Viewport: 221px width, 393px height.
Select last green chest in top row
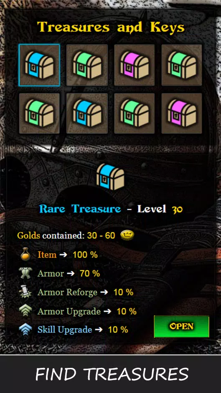[x=182, y=65]
